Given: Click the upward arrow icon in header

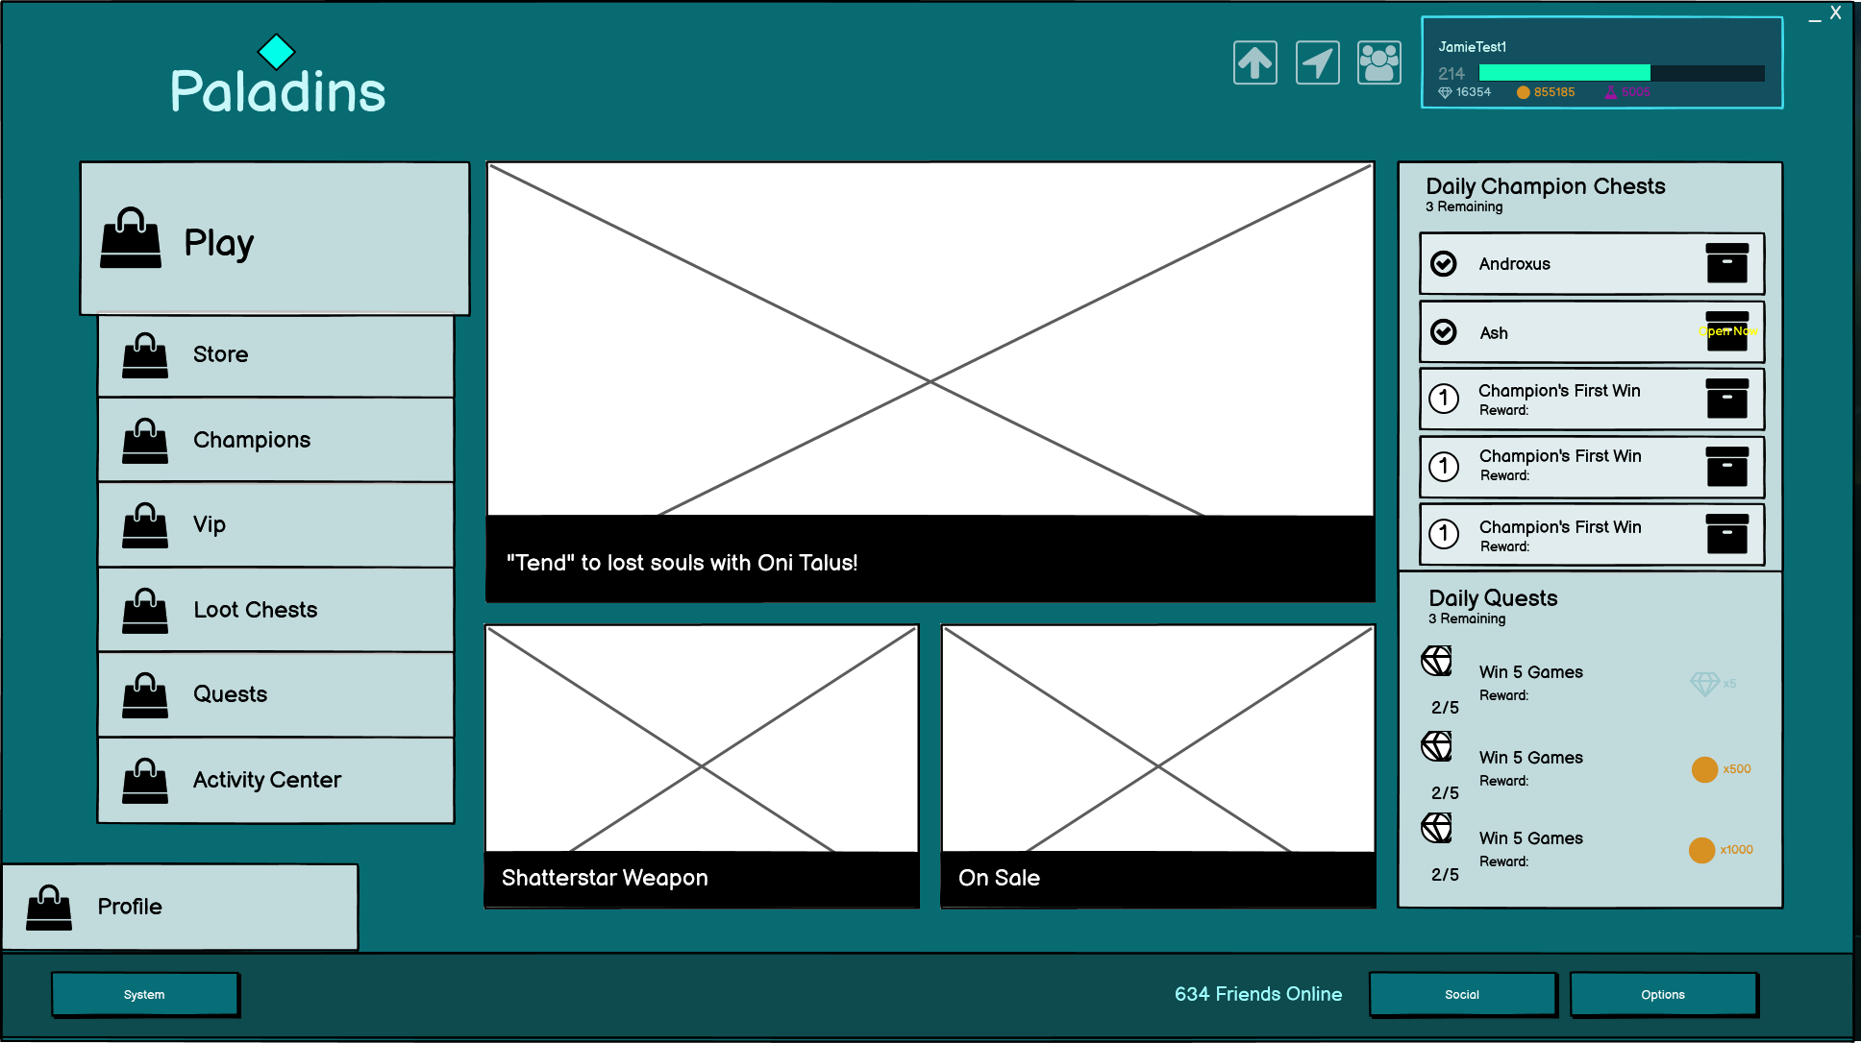Looking at the screenshot, I should point(1254,63).
